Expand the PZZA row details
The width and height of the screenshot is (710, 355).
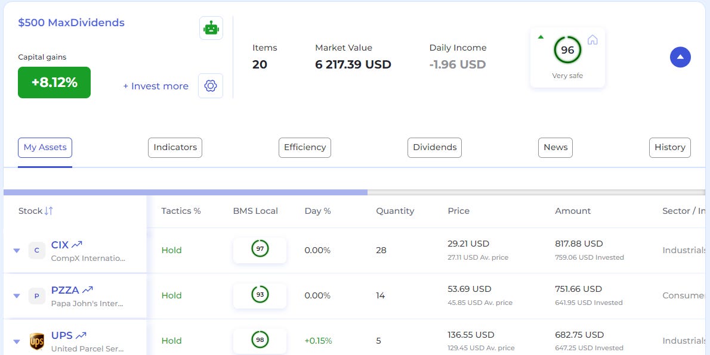tap(17, 296)
